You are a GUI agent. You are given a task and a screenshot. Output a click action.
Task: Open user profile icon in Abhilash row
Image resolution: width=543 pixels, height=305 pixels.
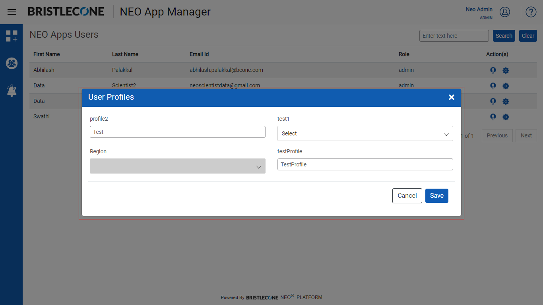(x=493, y=70)
